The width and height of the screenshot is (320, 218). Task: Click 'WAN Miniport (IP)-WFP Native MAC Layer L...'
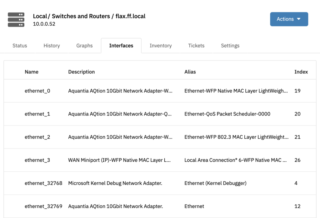tap(119, 160)
